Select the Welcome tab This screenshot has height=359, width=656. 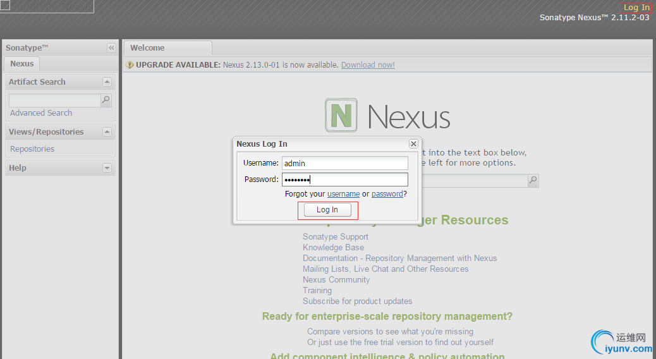tap(167, 47)
